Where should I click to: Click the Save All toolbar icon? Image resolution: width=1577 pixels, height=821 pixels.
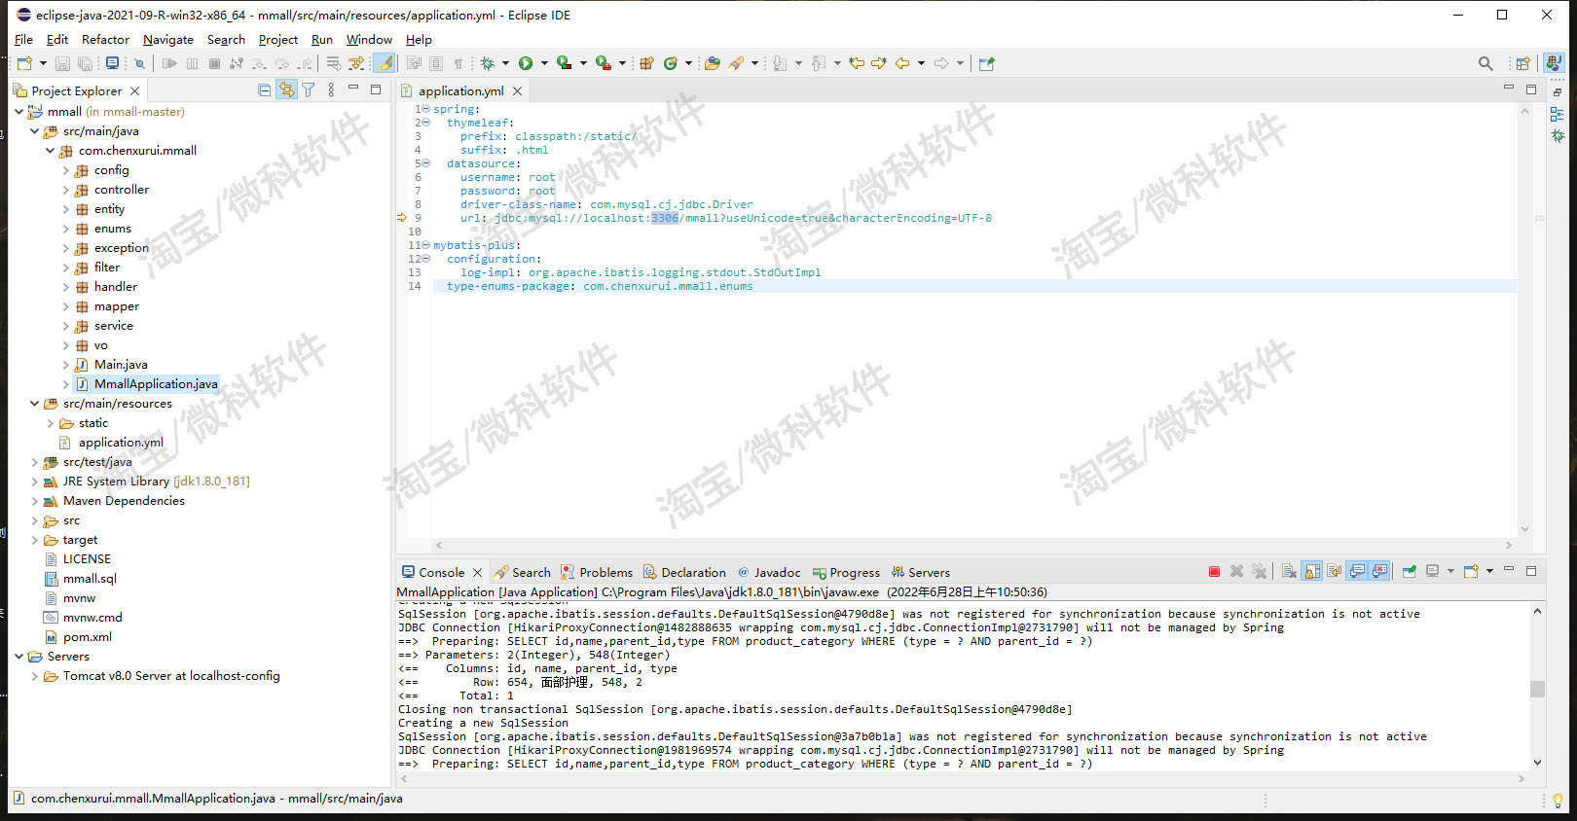tap(85, 63)
